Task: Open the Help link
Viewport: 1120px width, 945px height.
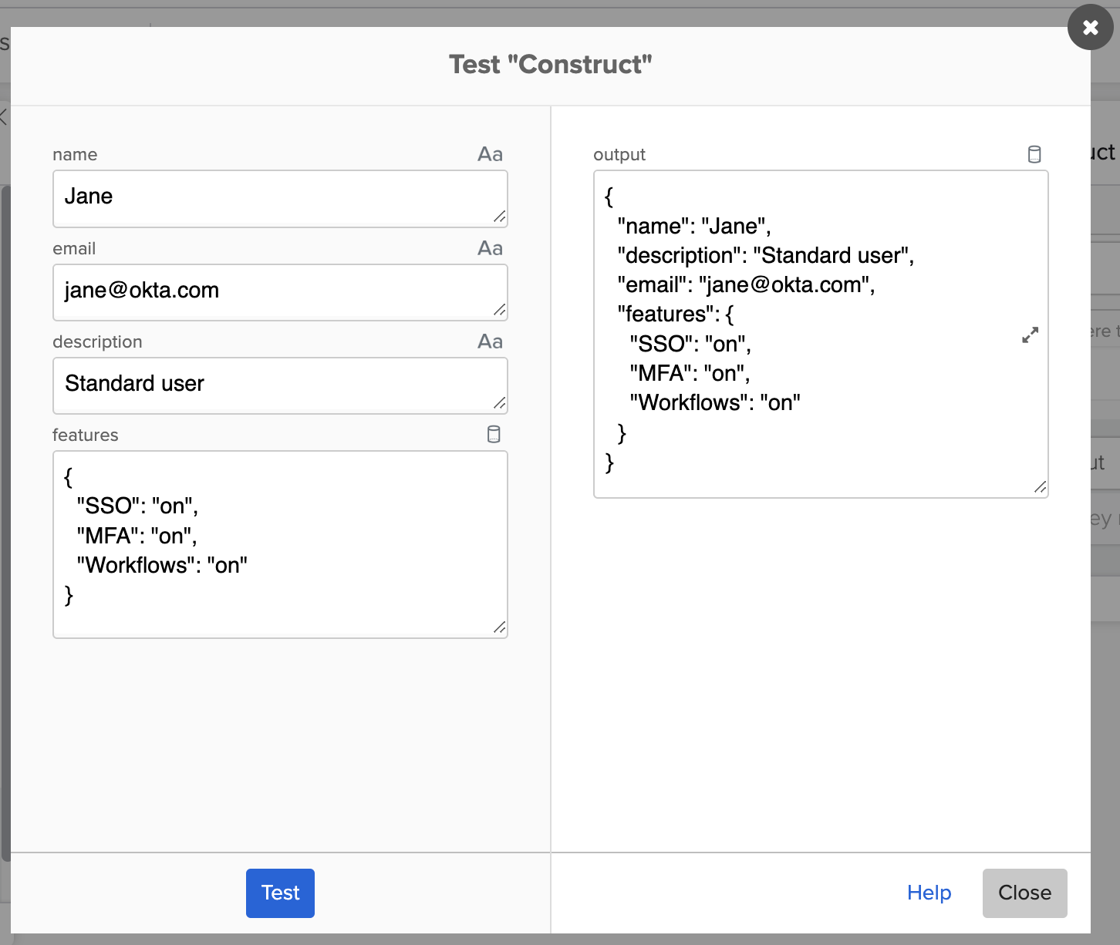Action: click(x=929, y=893)
